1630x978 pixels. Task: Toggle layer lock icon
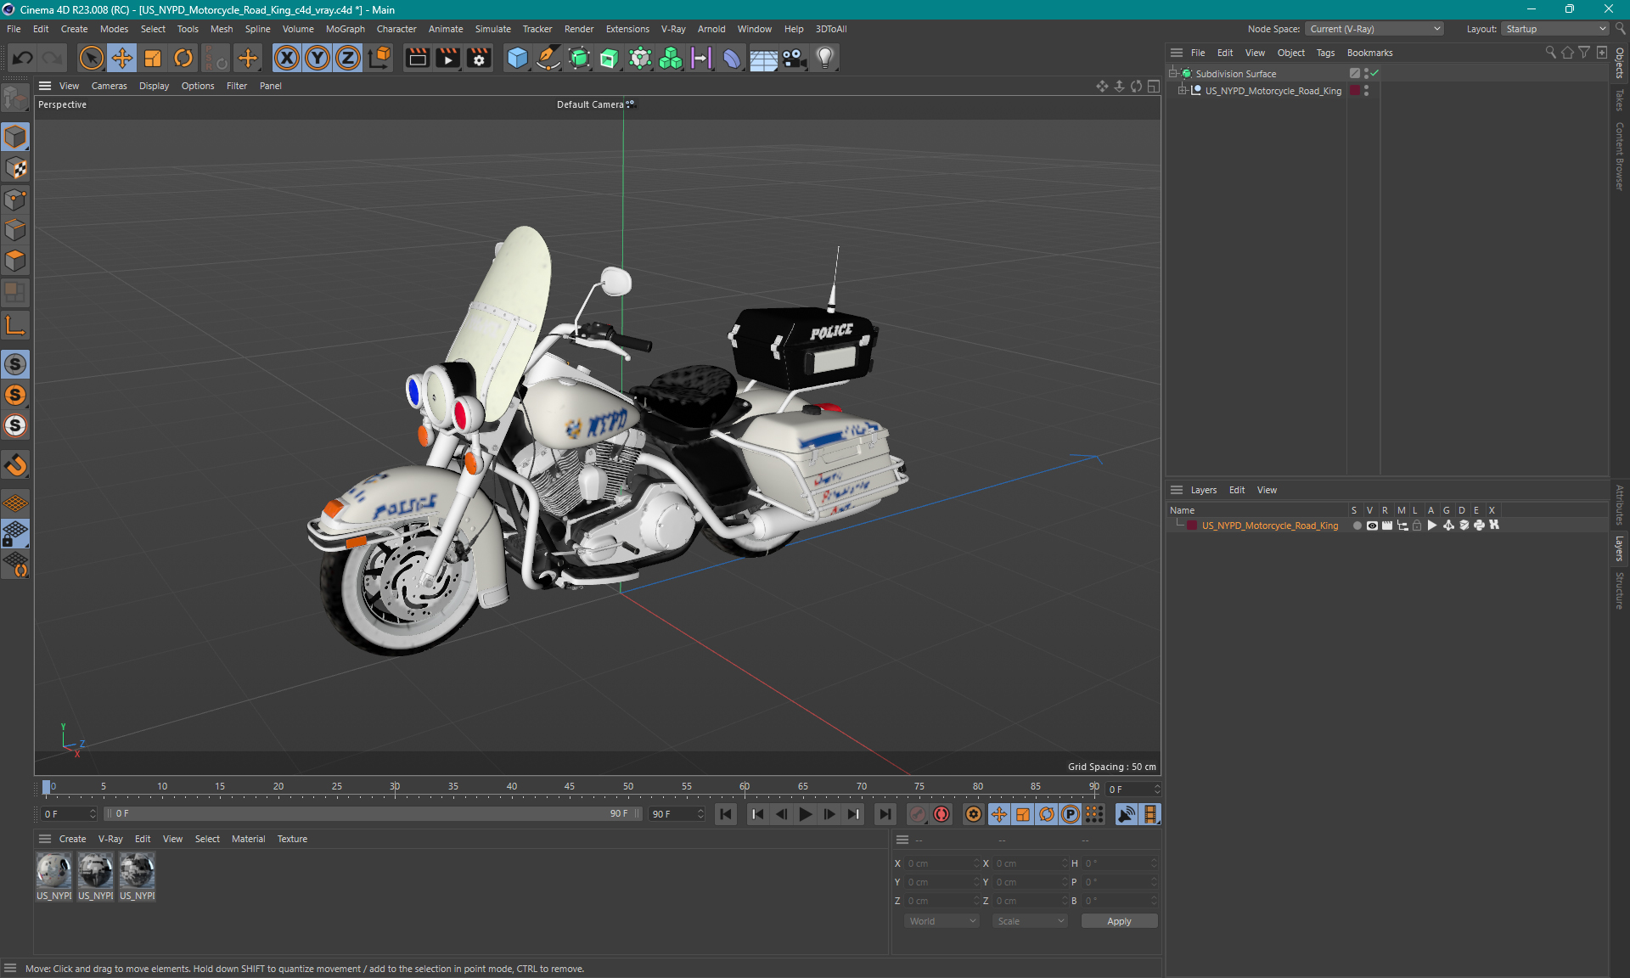[1417, 526]
